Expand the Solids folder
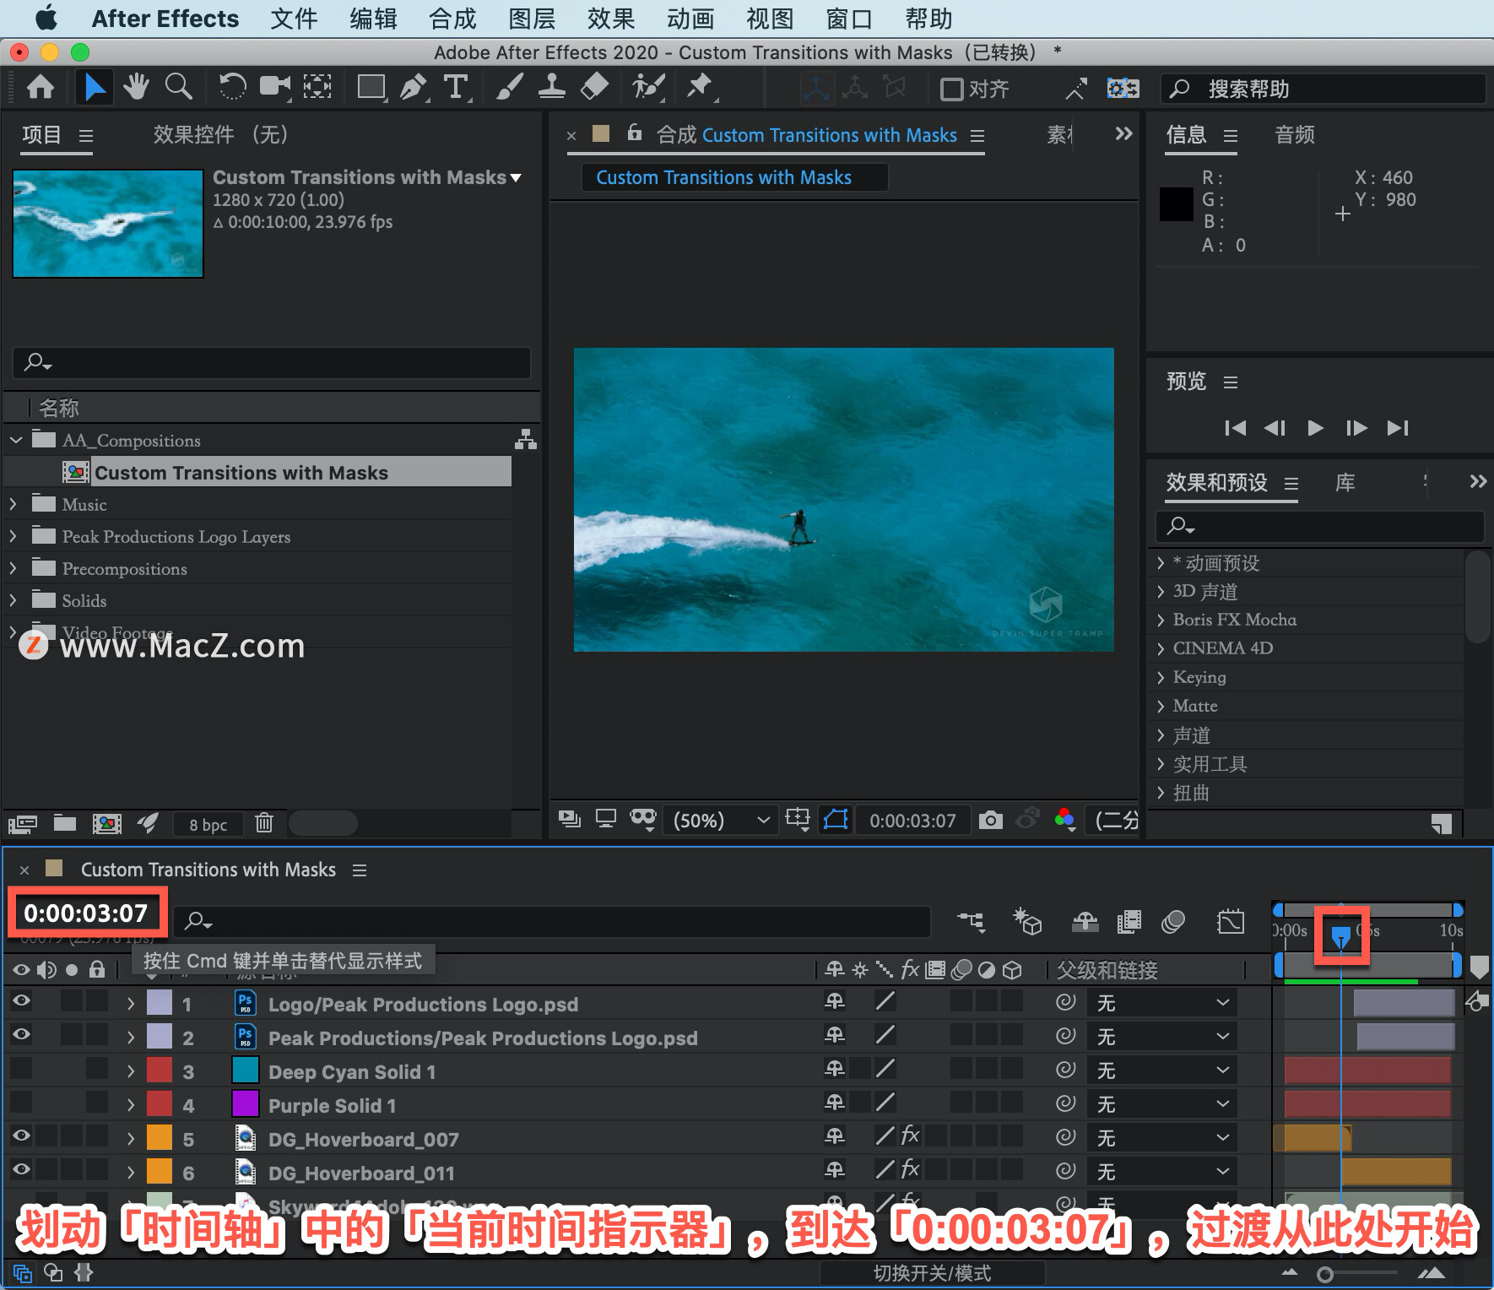The height and width of the screenshot is (1290, 1494). (13, 600)
